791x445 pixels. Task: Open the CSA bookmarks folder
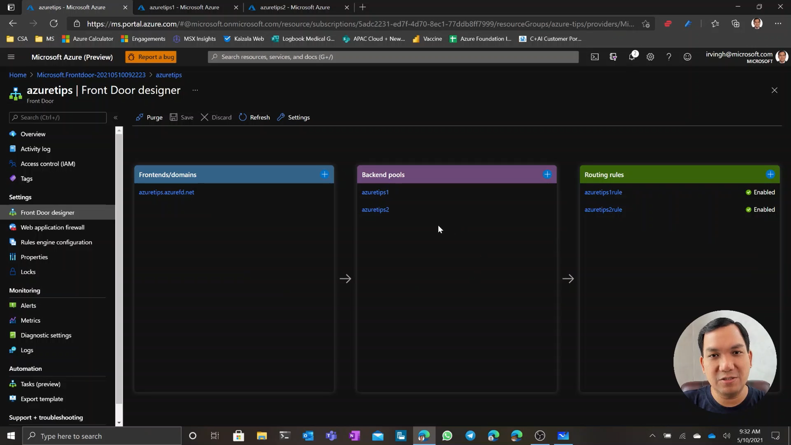point(17,39)
